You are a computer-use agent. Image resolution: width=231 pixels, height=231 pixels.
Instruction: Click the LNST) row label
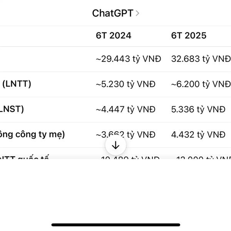[x=12, y=109]
